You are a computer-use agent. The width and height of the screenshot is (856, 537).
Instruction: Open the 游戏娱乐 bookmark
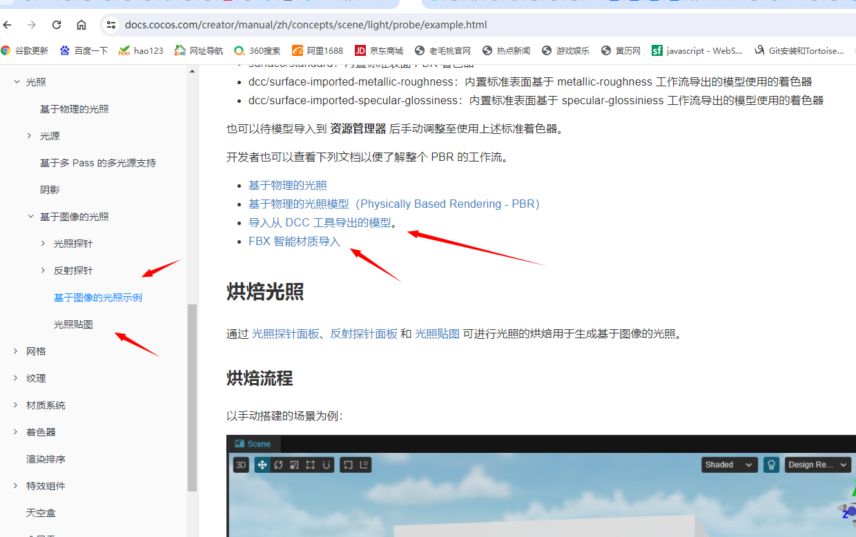click(566, 50)
